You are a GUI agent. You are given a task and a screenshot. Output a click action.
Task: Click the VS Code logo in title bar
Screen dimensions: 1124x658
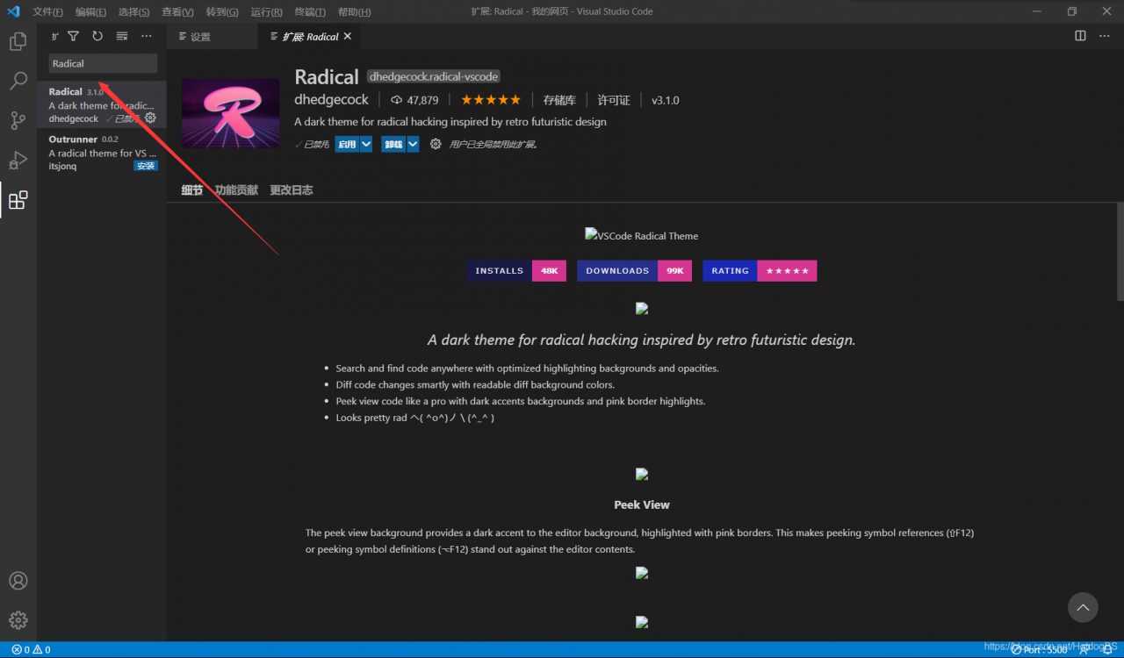tap(13, 11)
